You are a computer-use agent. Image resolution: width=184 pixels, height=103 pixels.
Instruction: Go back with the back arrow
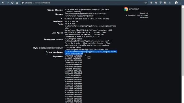pos(3,3)
